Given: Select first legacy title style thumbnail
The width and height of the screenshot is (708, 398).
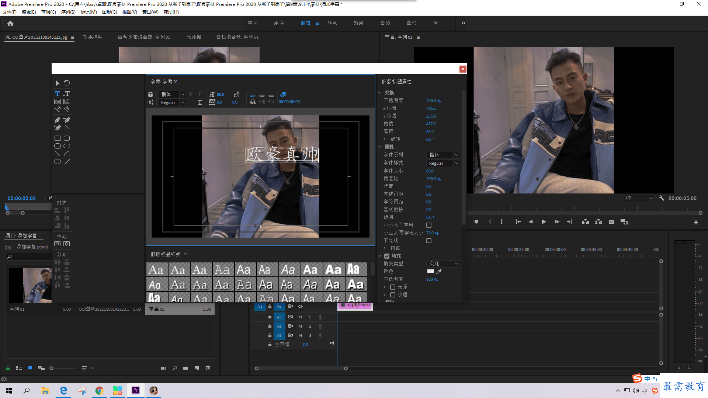Looking at the screenshot, I should (x=157, y=269).
